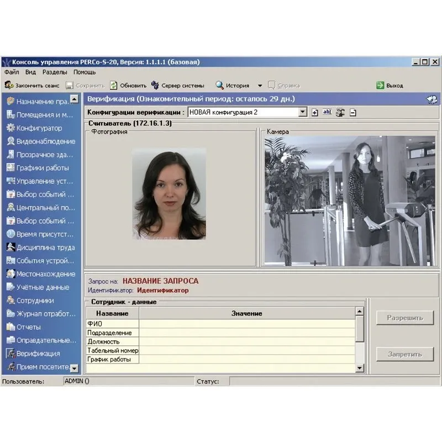This screenshot has width=442, height=442.
Task: Click the add new configuration plus icon
Action: tap(315, 113)
